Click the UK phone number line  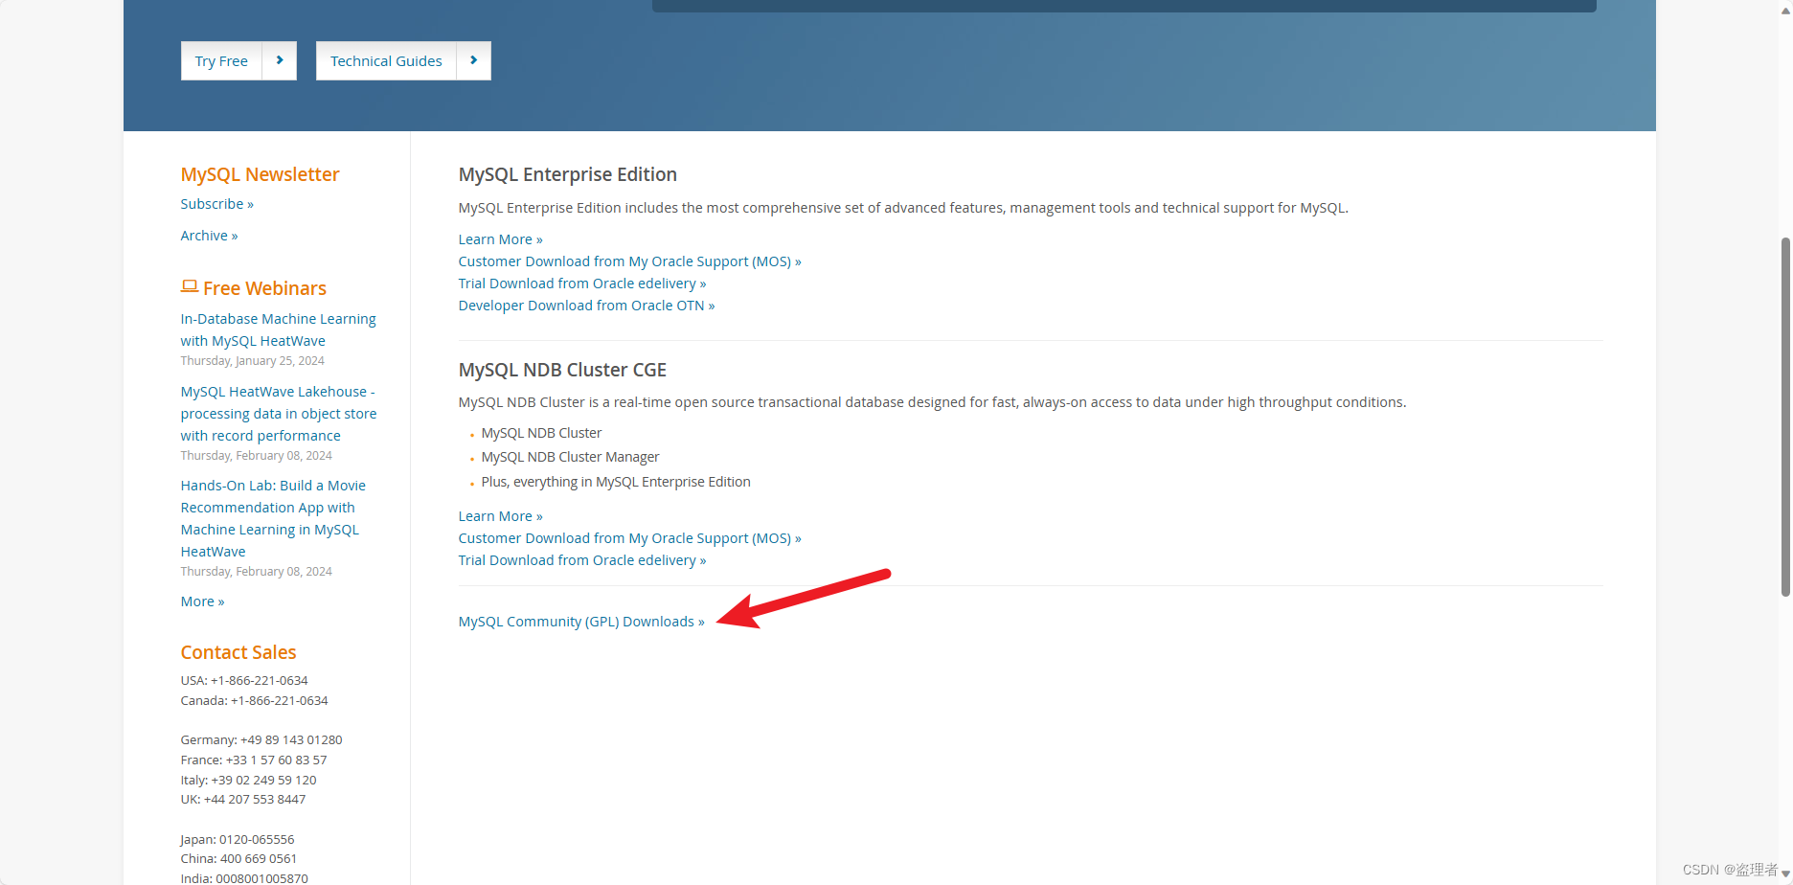coord(242,800)
